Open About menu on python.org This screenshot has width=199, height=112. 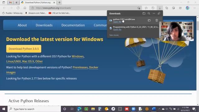pyautogui.click(x=22, y=25)
